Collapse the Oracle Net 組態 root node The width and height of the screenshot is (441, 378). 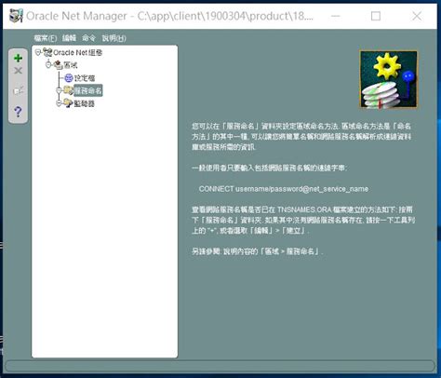[x=38, y=52]
